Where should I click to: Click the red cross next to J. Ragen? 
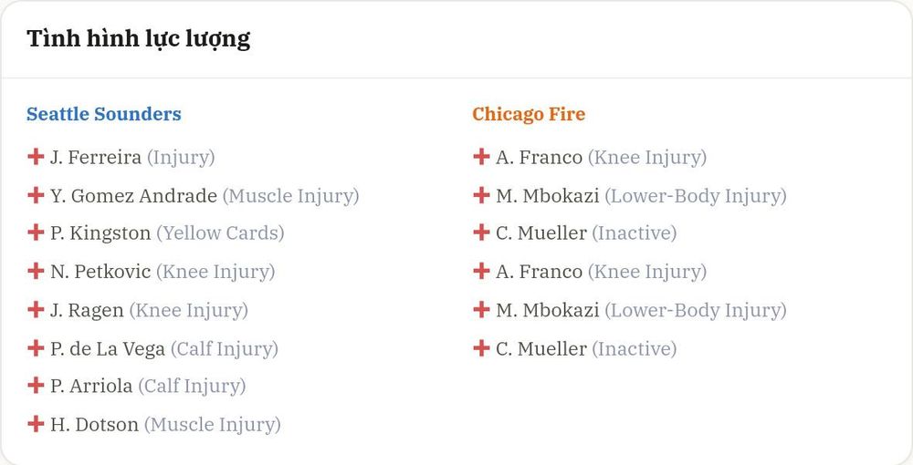[x=36, y=309]
